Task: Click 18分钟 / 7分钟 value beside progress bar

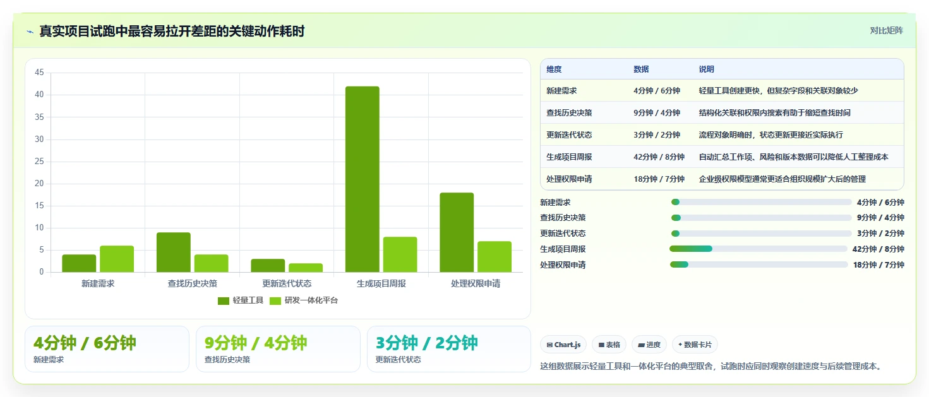Action: click(x=878, y=265)
